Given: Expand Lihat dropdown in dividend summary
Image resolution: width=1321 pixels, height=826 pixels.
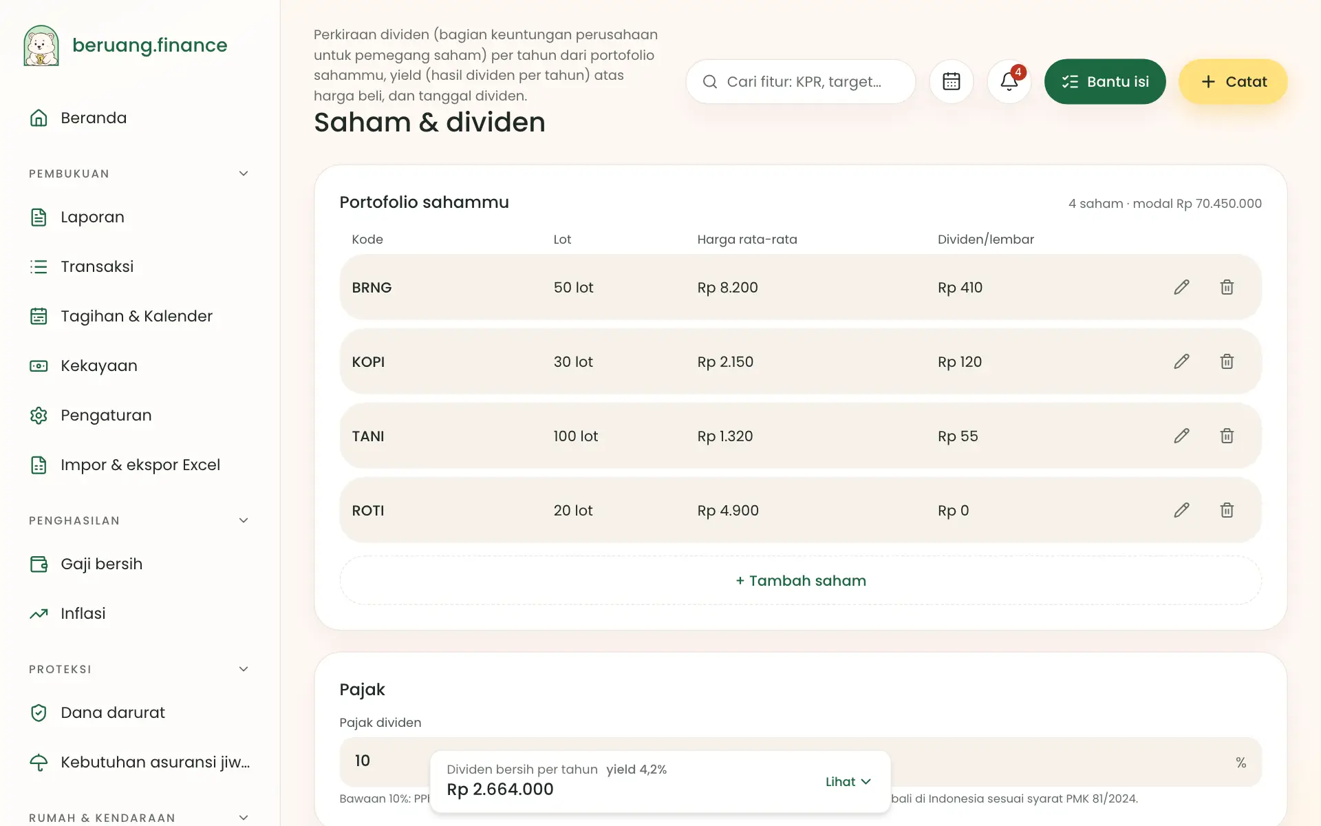Looking at the screenshot, I should coord(848,781).
